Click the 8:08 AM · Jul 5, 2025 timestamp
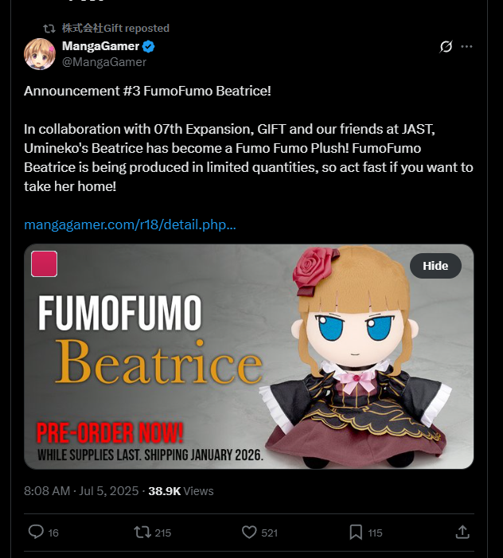 81,491
